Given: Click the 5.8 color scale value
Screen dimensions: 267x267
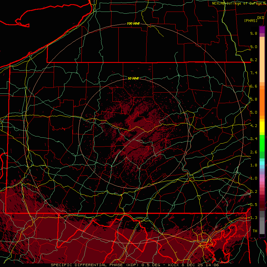Looking at the screenshot, I should [254, 99].
